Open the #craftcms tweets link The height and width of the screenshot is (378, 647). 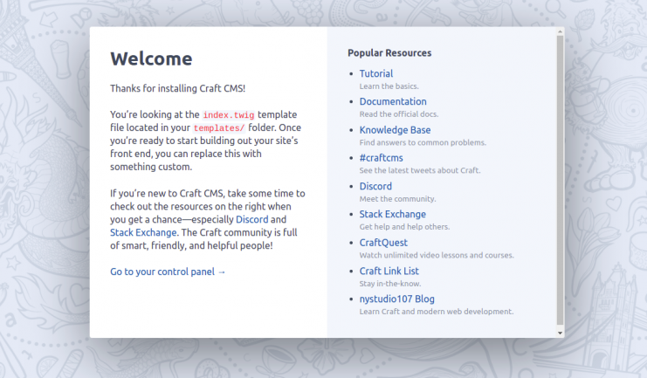(x=381, y=158)
